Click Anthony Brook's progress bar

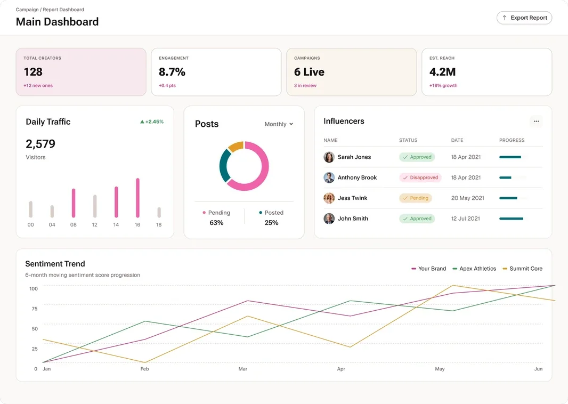514,177
